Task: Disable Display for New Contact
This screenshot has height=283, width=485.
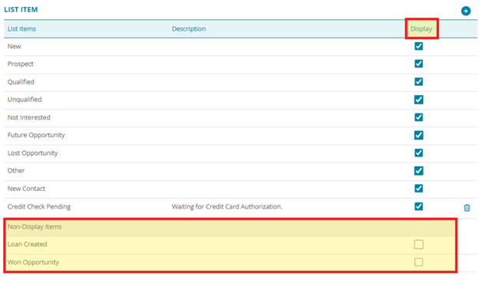Action: pyautogui.click(x=418, y=189)
